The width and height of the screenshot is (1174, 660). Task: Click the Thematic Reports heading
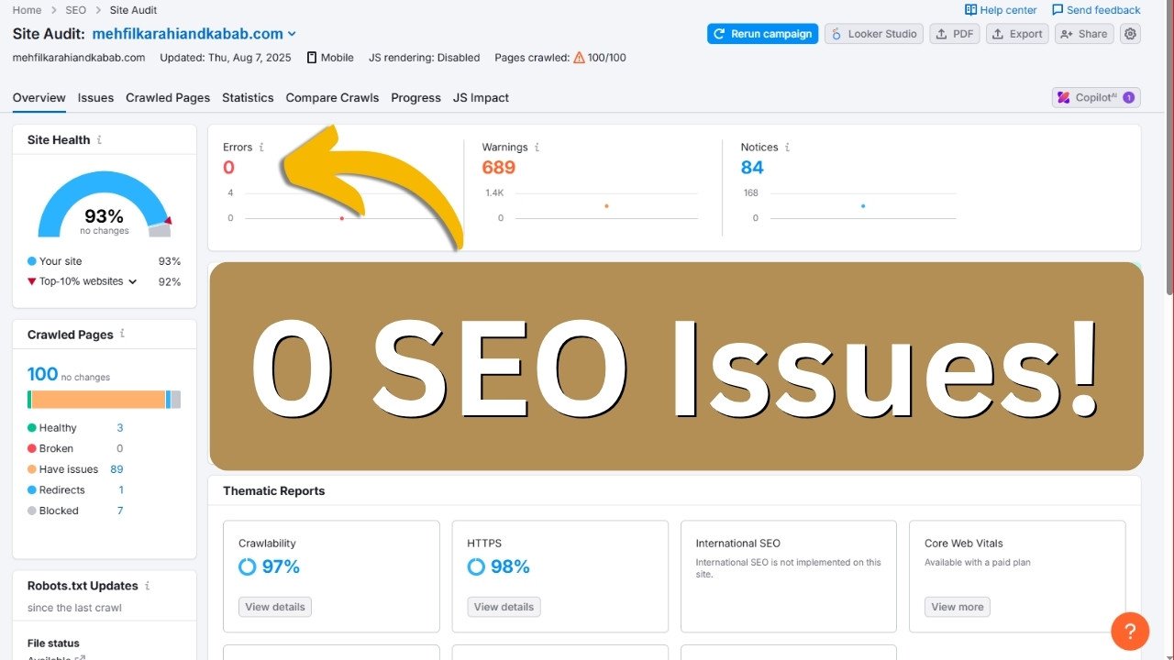274,491
